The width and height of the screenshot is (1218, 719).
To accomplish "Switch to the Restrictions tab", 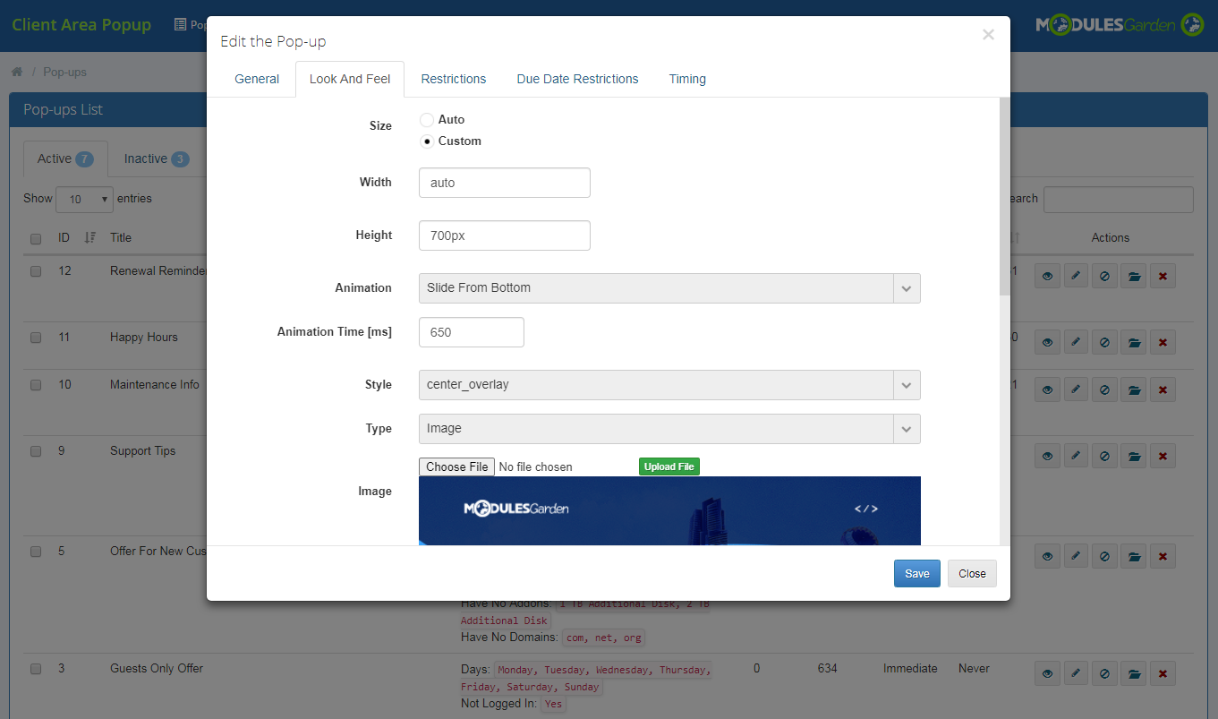I will (453, 79).
